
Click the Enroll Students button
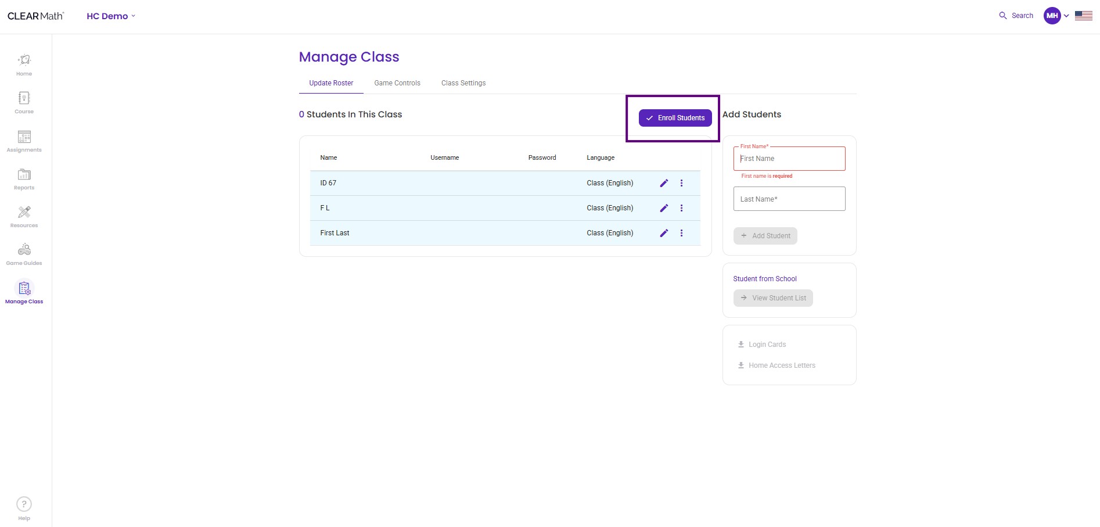pyautogui.click(x=675, y=117)
